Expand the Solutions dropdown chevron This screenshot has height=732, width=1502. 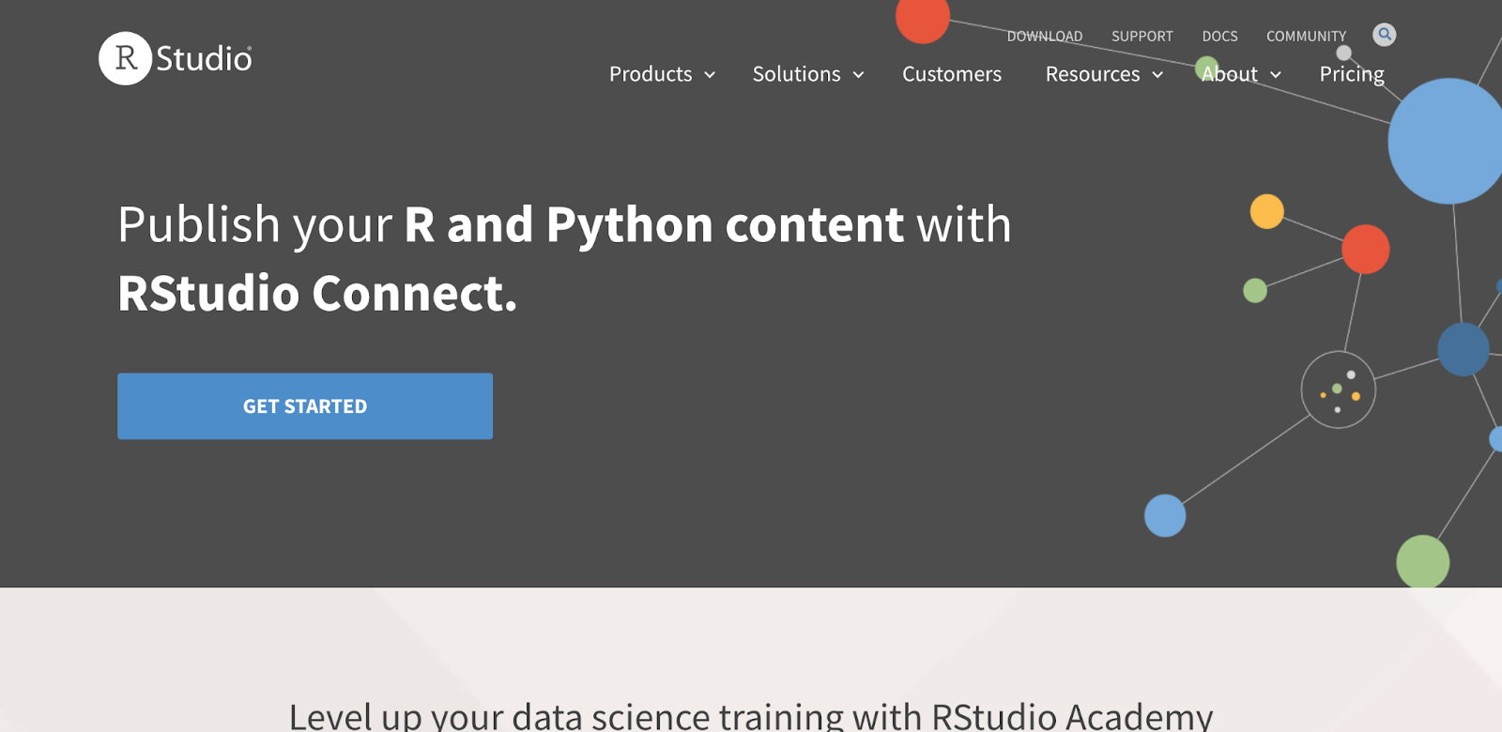tap(858, 75)
